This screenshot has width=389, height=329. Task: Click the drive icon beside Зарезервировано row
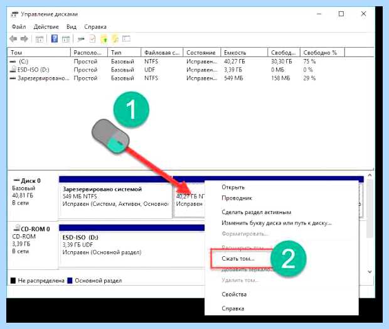click(13, 78)
